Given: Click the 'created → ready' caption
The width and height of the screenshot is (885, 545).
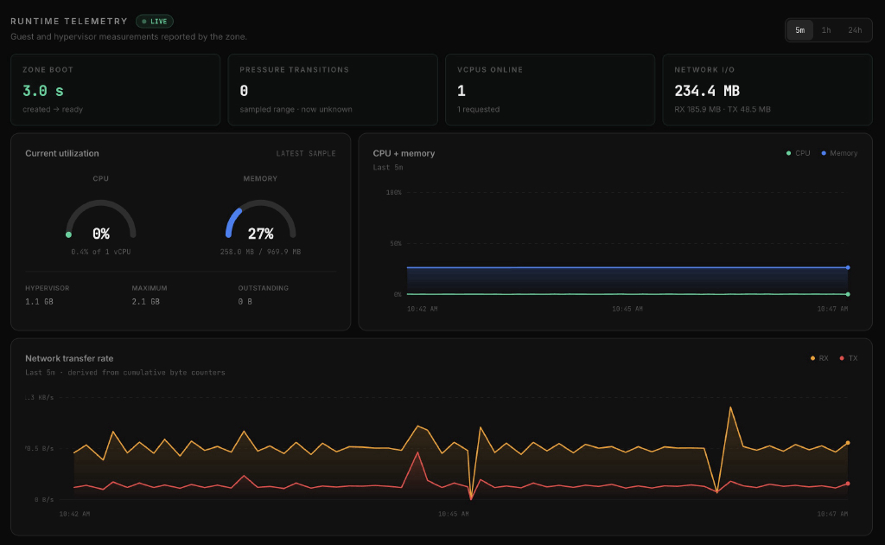Looking at the screenshot, I should (53, 110).
